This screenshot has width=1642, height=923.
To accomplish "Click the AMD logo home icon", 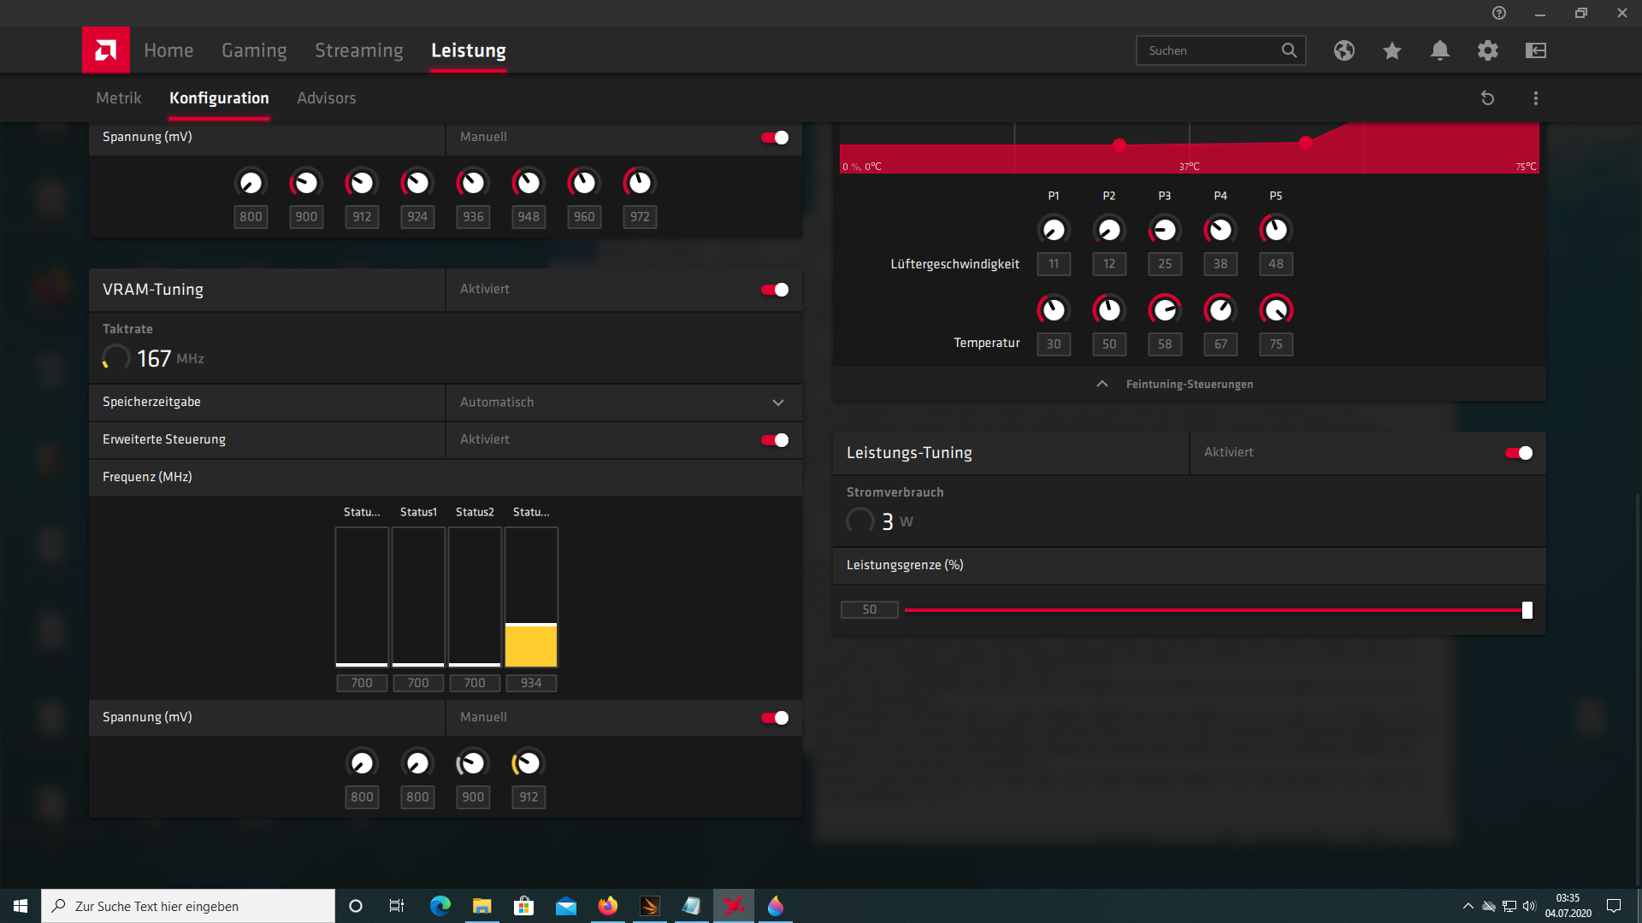I will point(106,50).
